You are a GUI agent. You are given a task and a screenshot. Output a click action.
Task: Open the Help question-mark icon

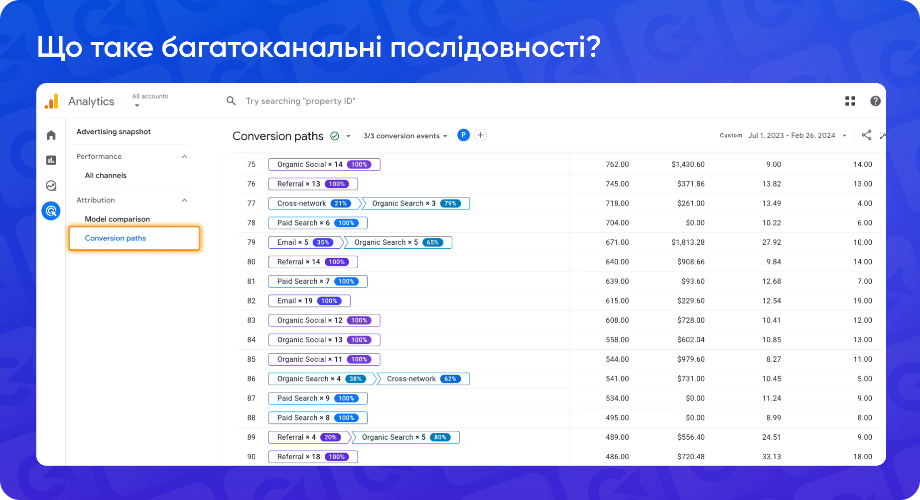(x=875, y=100)
